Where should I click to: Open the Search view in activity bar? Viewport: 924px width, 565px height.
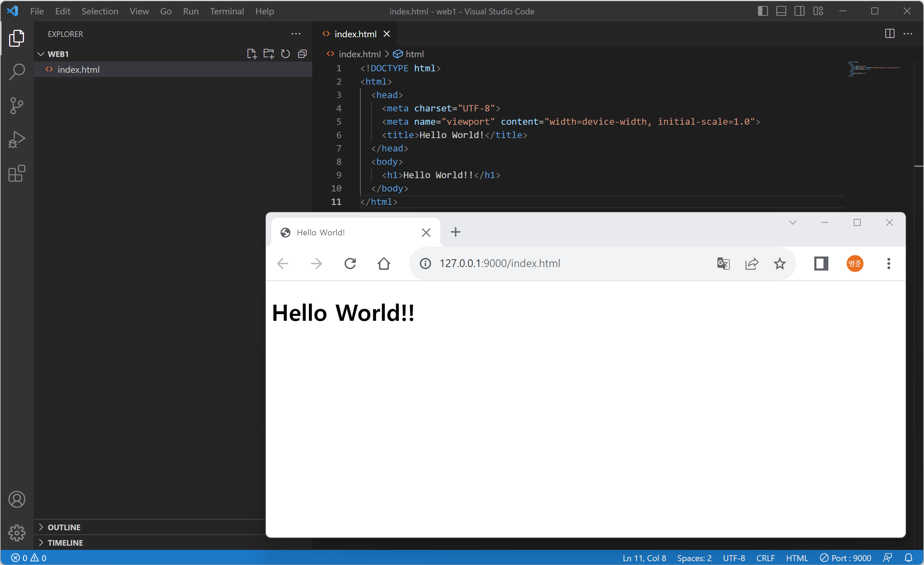(x=17, y=72)
